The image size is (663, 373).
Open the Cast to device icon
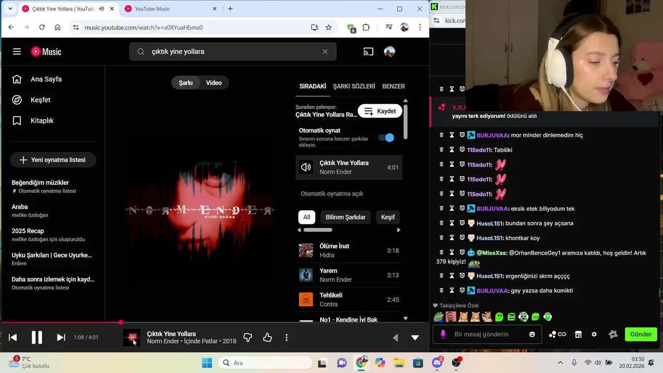(x=368, y=51)
